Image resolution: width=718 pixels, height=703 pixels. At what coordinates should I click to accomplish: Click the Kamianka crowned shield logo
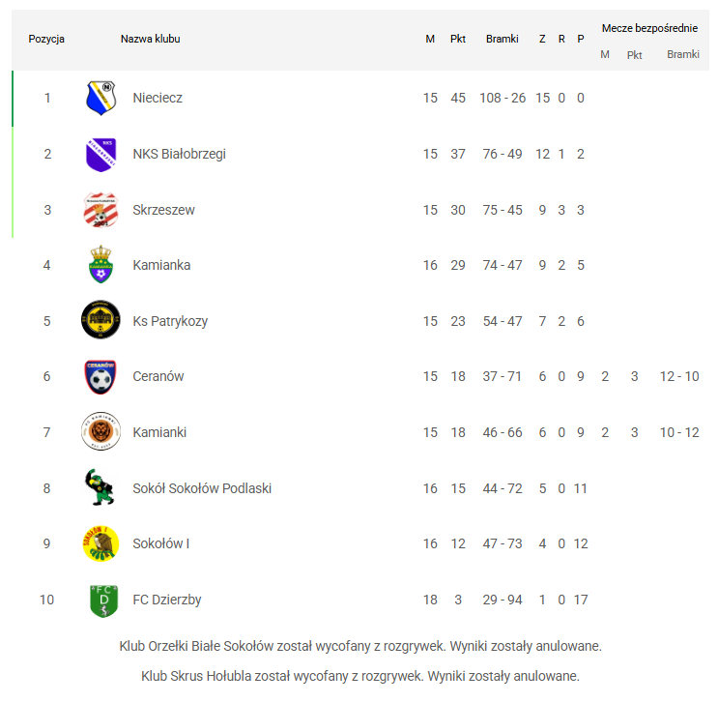pos(101,264)
